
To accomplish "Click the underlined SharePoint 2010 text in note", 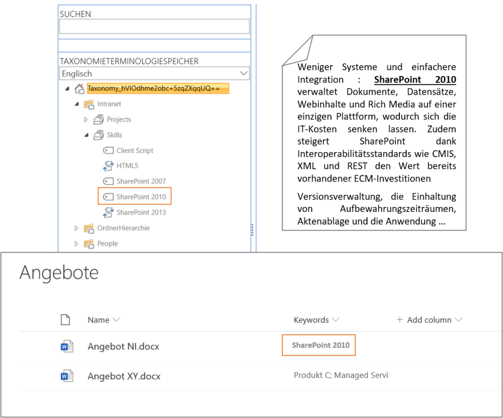I will pos(415,79).
